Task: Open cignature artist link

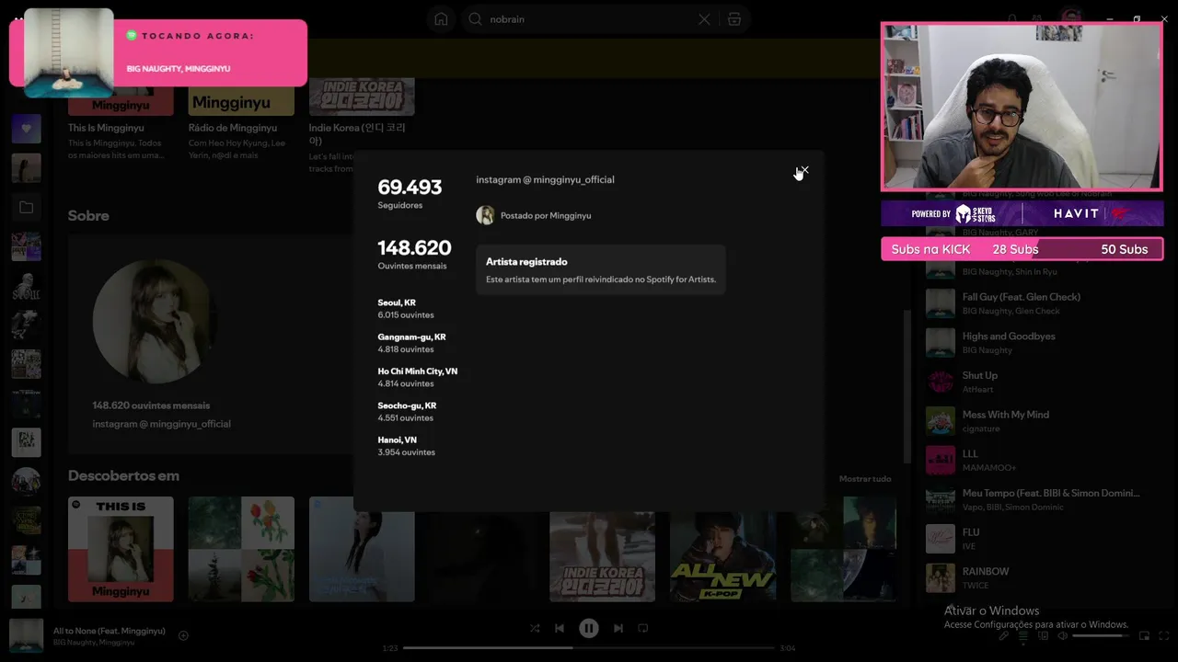Action: click(x=981, y=428)
